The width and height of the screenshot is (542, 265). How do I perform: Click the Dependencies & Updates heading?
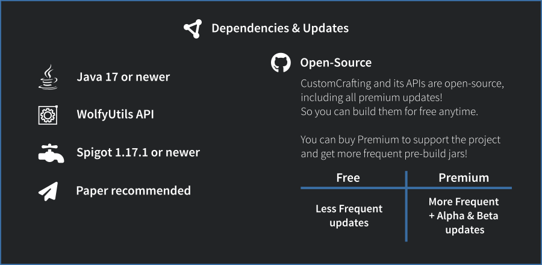(x=279, y=28)
